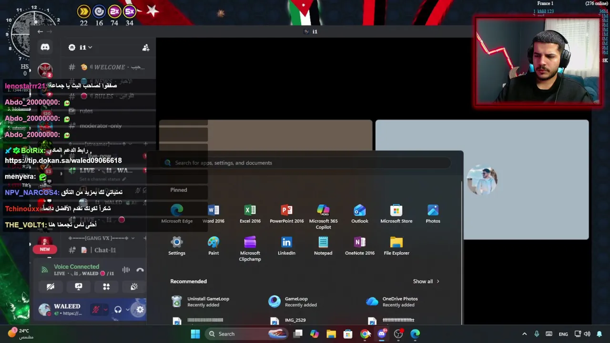Viewport: 610px width, 343px height.
Task: Open Discord noise suppression waveform icon
Action: click(x=126, y=270)
